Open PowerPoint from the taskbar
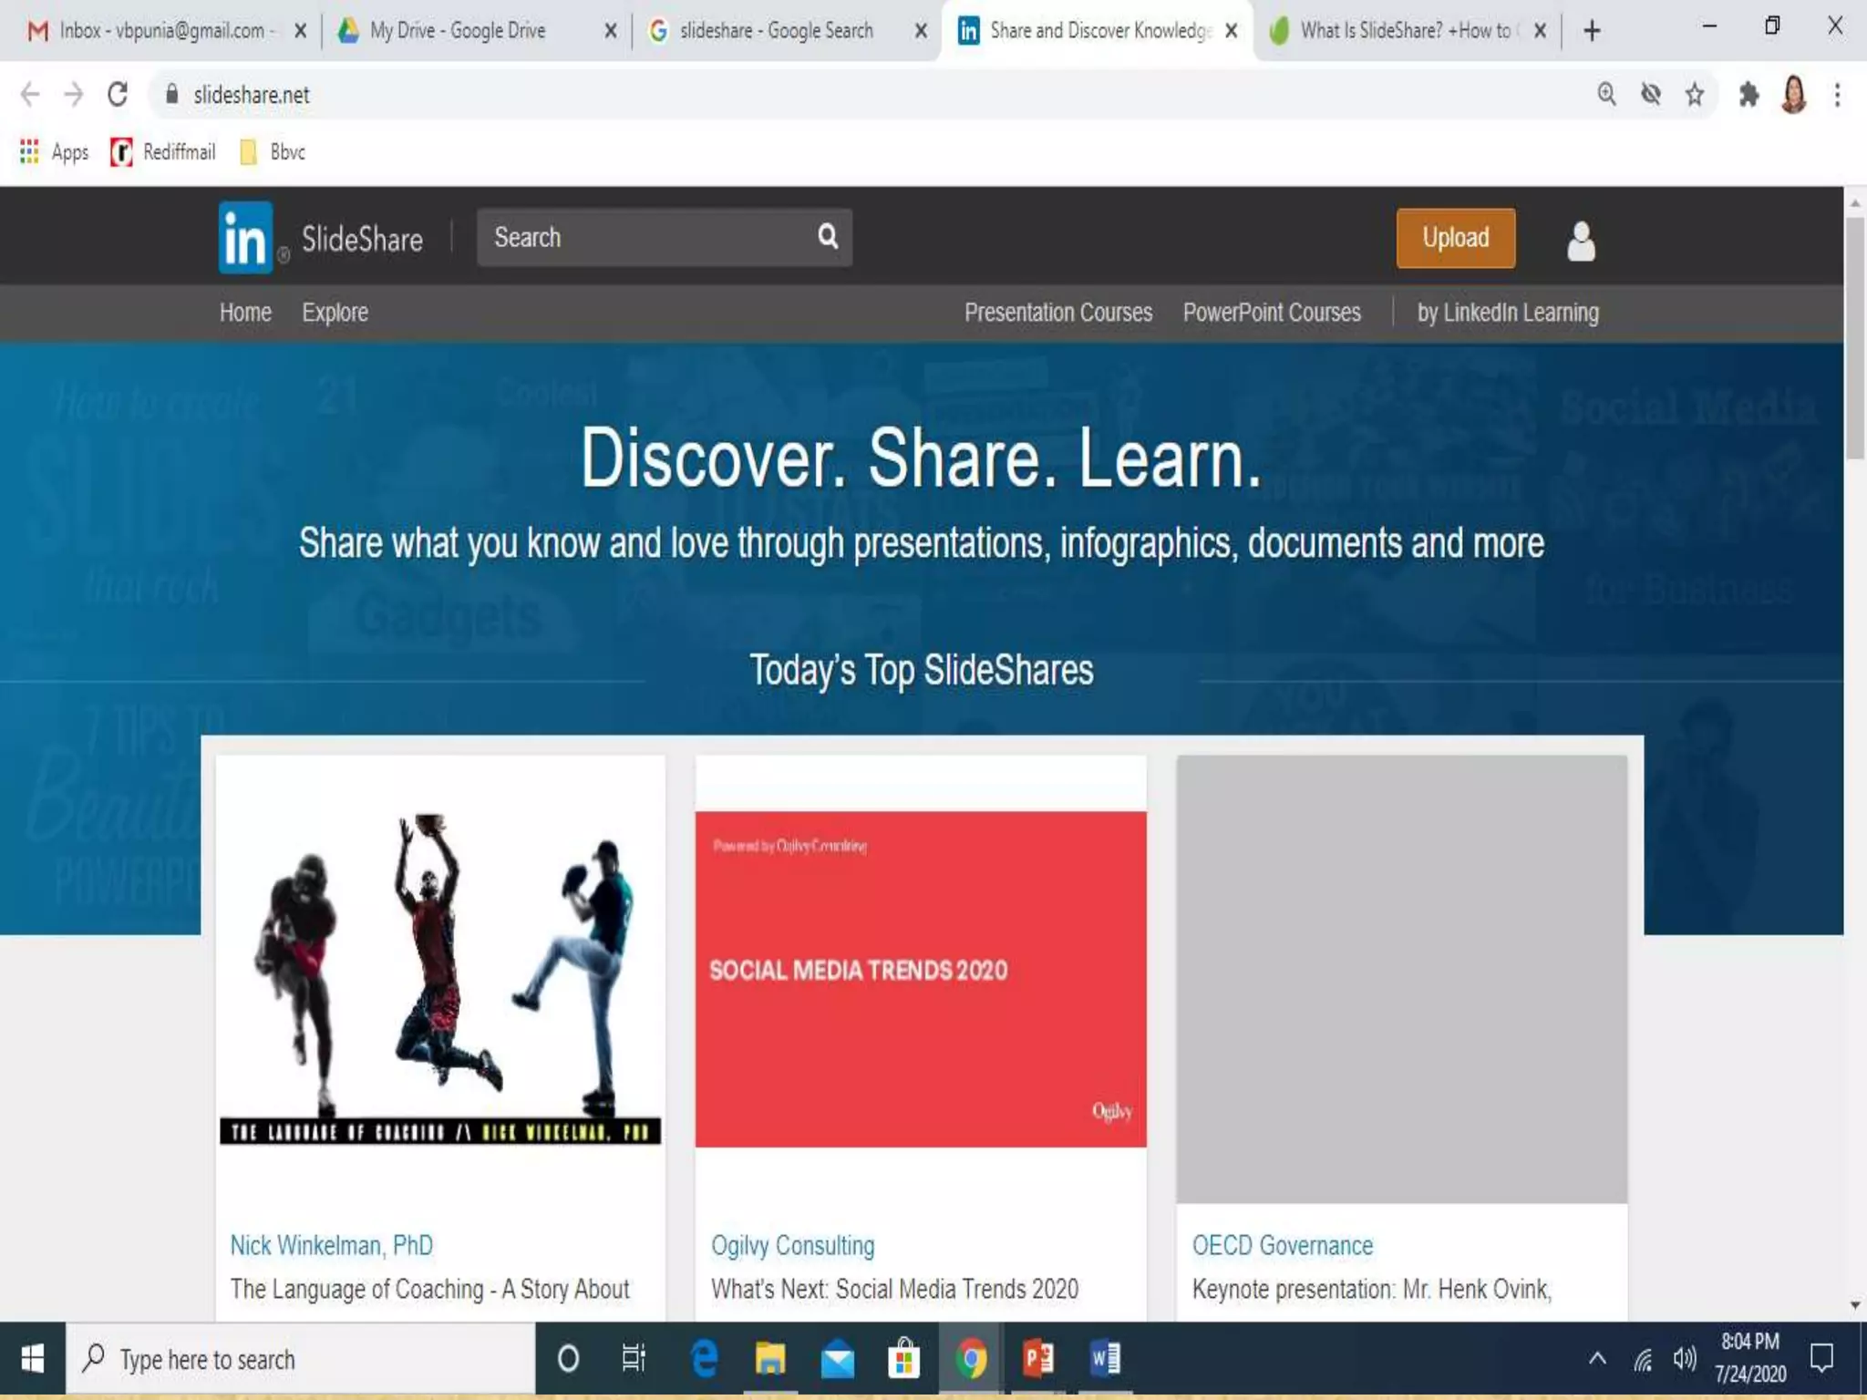This screenshot has width=1867, height=1400. 1038,1359
